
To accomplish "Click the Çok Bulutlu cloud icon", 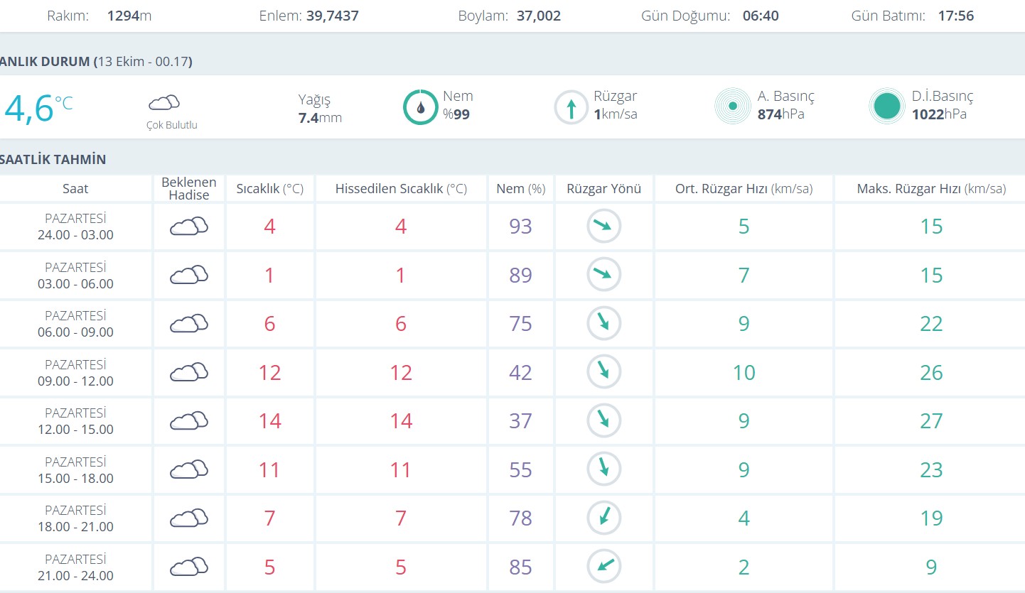I will [x=163, y=104].
